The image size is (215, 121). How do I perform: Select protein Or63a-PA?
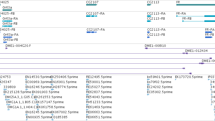pyautogui.click(x=8, y=37)
